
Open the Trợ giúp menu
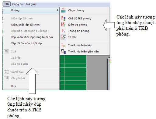31,4
